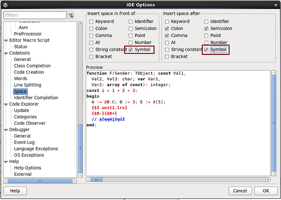This screenshot has width=281, height=200.
Task: Close the IDE Options dialog
Action: click(276, 5)
